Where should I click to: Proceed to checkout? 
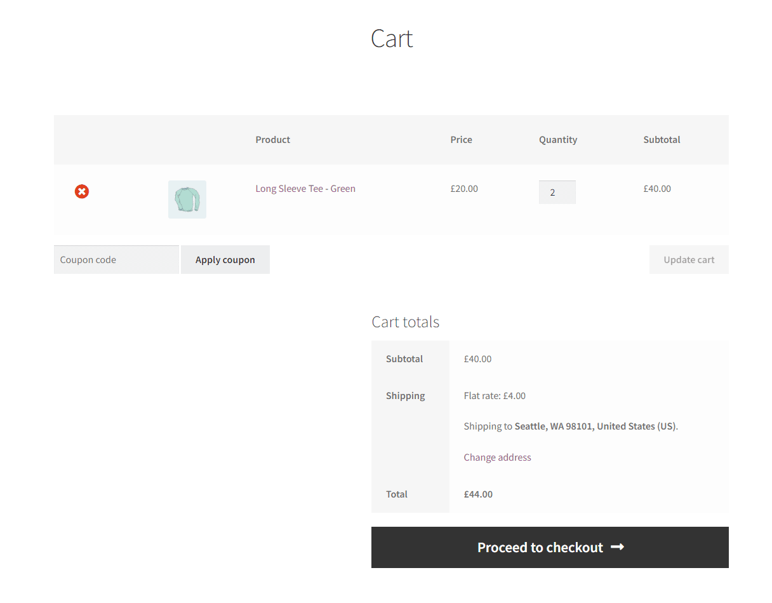550,547
